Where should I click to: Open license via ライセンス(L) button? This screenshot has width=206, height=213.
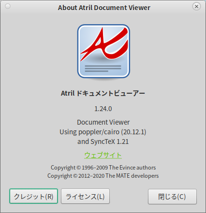click(x=85, y=196)
